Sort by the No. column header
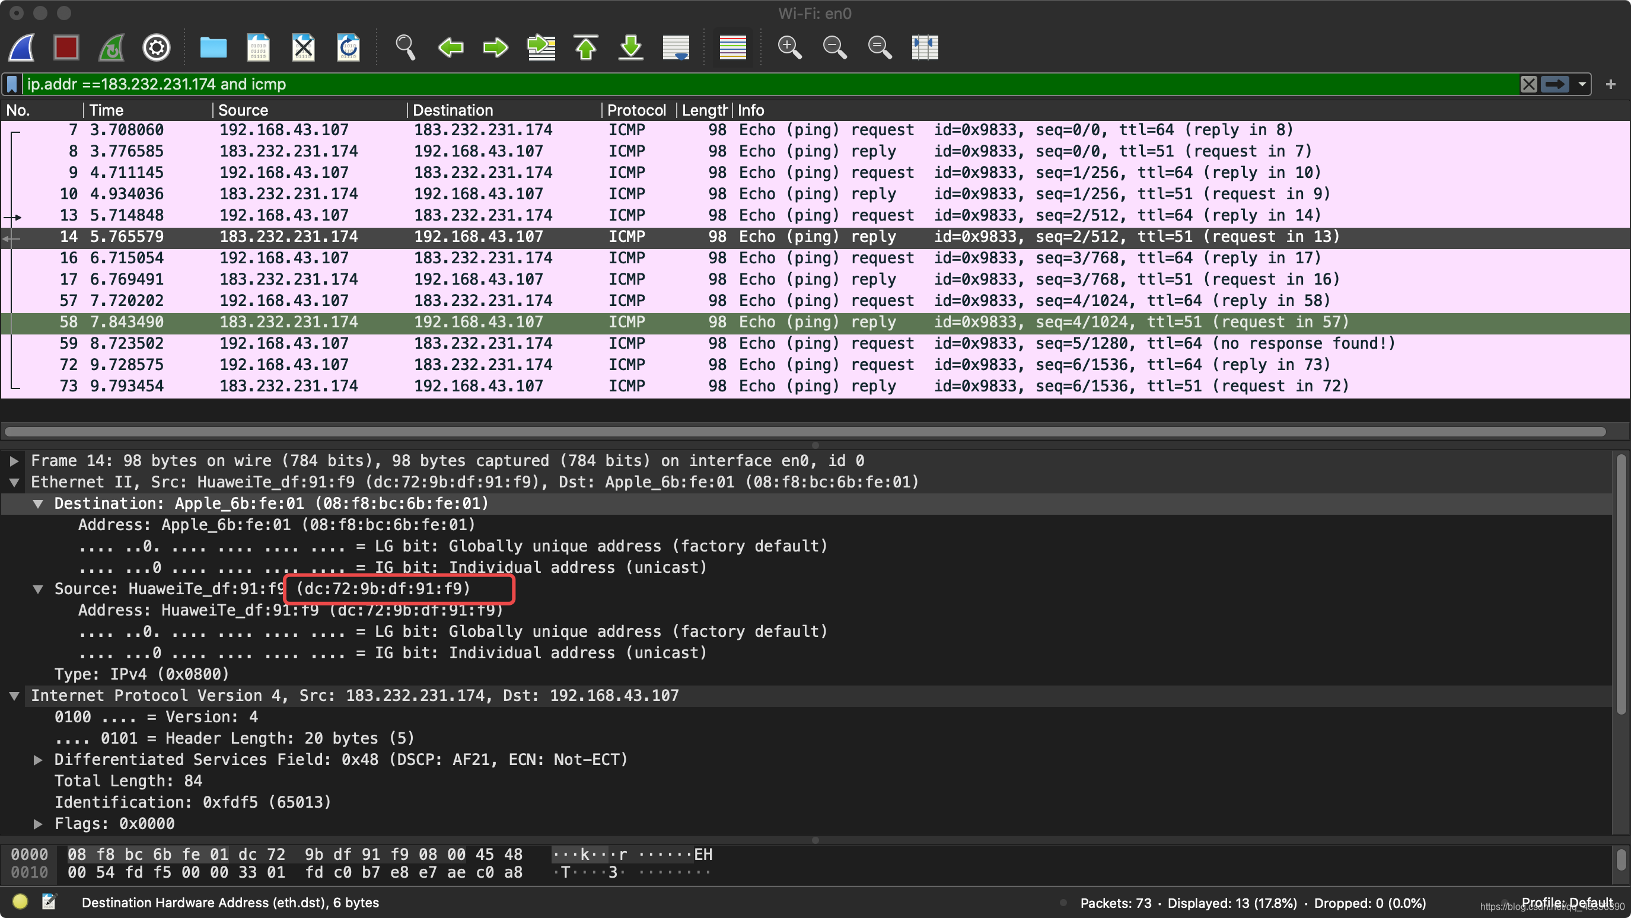This screenshot has height=918, width=1631. pos(42,110)
